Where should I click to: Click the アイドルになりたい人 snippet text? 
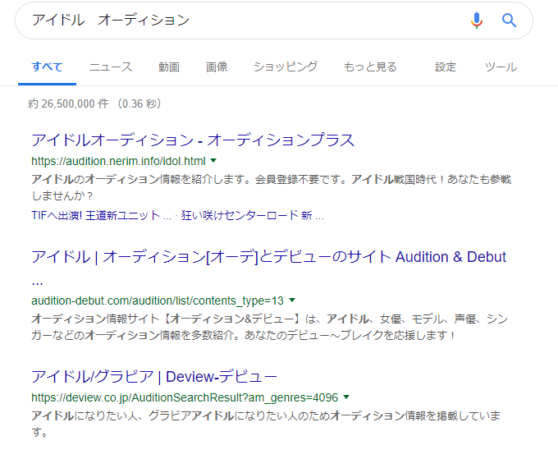click(266, 424)
